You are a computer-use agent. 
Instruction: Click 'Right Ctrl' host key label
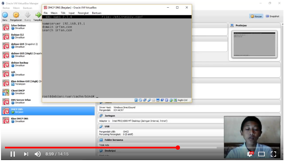183,100
